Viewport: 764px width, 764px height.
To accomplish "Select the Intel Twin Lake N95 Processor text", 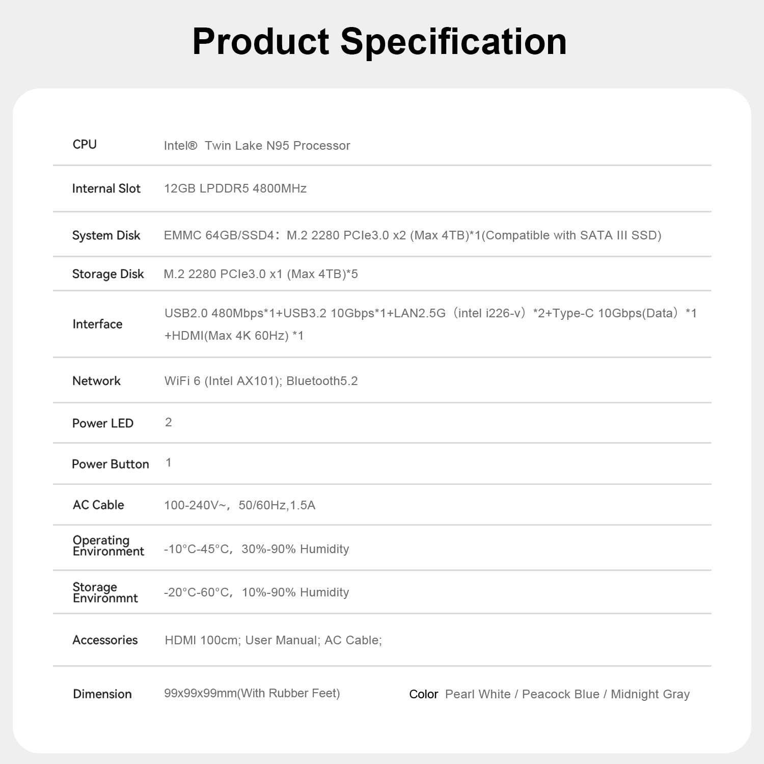I will point(257,146).
